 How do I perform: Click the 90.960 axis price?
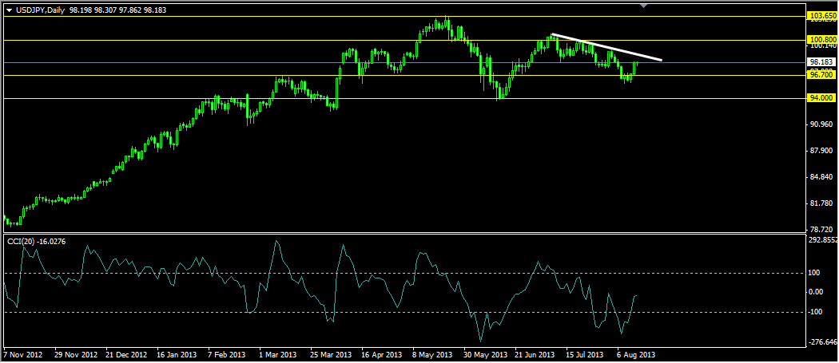822,124
